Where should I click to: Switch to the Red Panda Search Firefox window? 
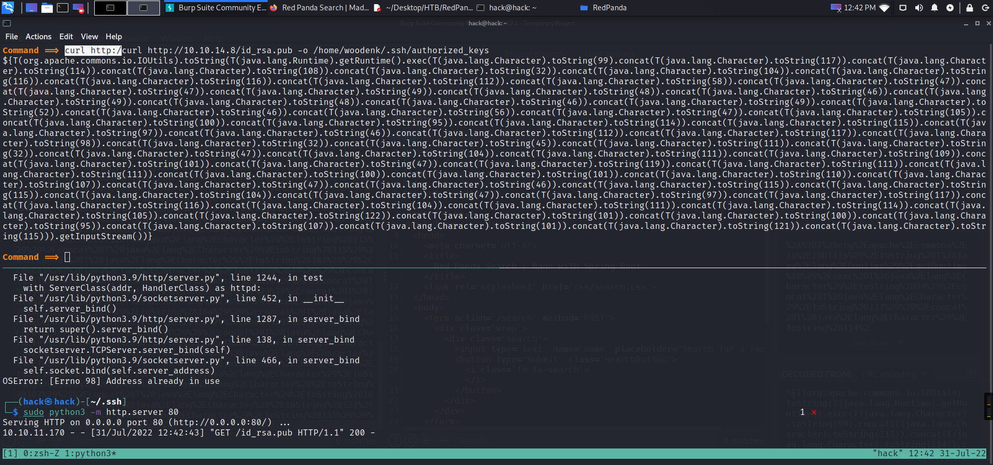pos(319,8)
